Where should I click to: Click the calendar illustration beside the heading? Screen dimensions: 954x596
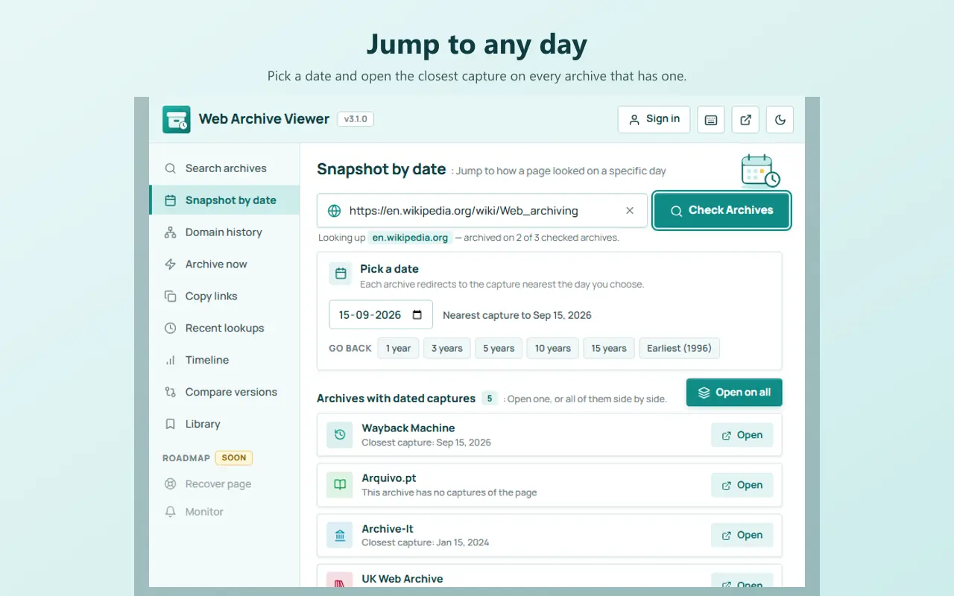tap(760, 171)
